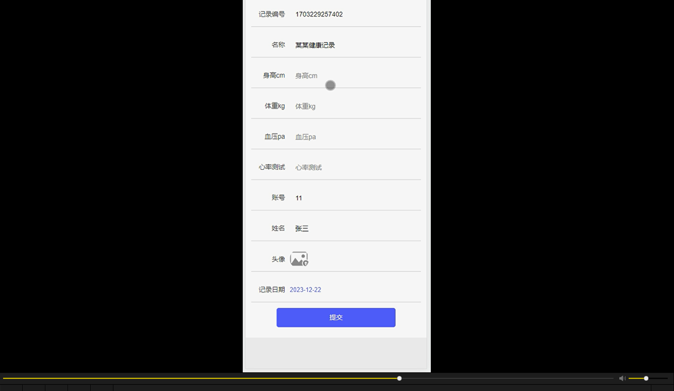Viewport: 674px width, 391px height.
Task: Click the speaker volume icon
Action: pos(622,378)
